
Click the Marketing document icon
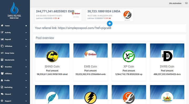pyautogui.click(x=2, y=87)
